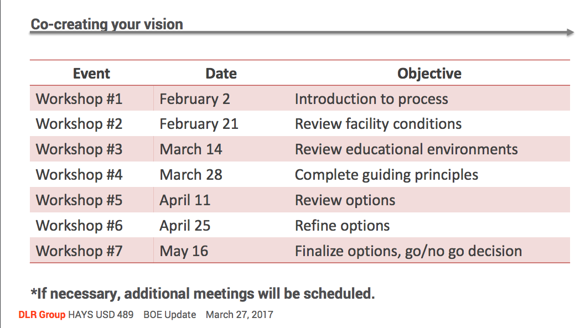Image resolution: width=585 pixels, height=328 pixels.
Task: Click the "March 27, 2017" footer date
Action: point(239,315)
